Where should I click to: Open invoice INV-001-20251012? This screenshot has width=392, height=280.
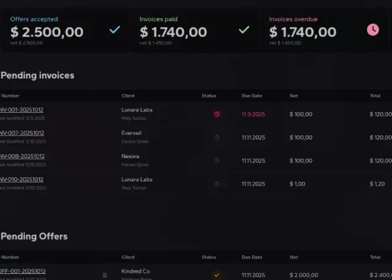coord(22,110)
